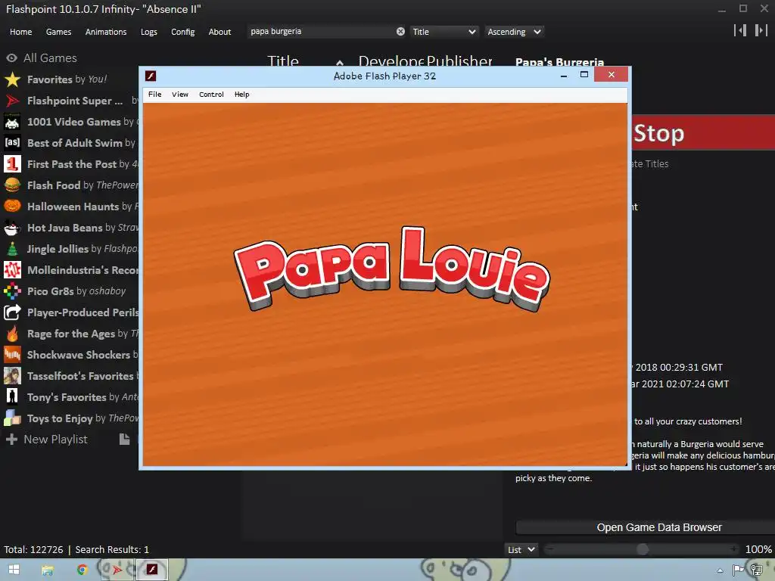775x581 pixels.
Task: Select the Favorites playlist star icon
Action: [x=12, y=79]
